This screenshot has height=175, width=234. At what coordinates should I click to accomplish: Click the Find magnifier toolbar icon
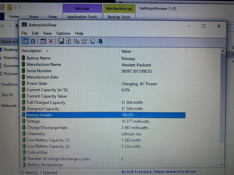coord(92,41)
